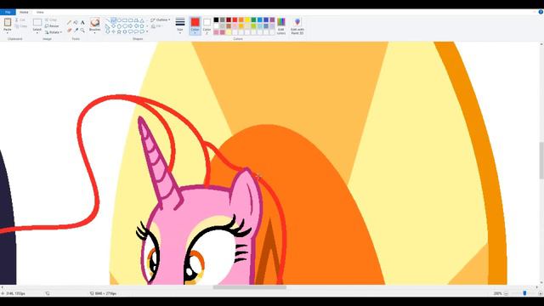The image size is (544, 306).
Task: Pick the purple palette color in top row
Action: [x=272, y=20]
